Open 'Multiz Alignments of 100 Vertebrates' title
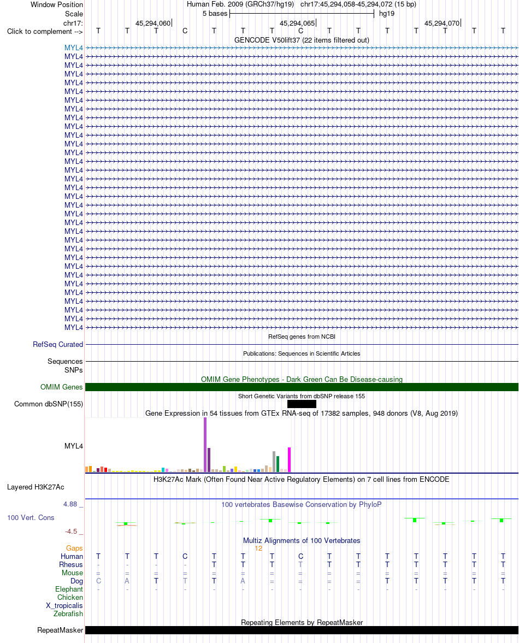This screenshot has width=519, height=643. click(302, 540)
